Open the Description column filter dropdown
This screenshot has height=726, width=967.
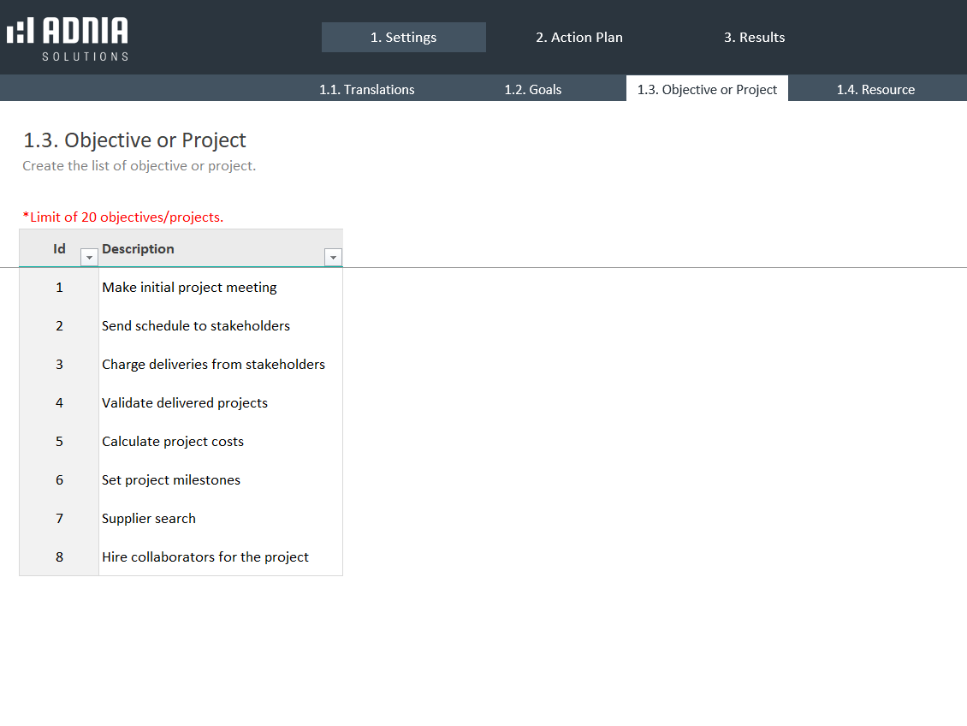pos(333,257)
